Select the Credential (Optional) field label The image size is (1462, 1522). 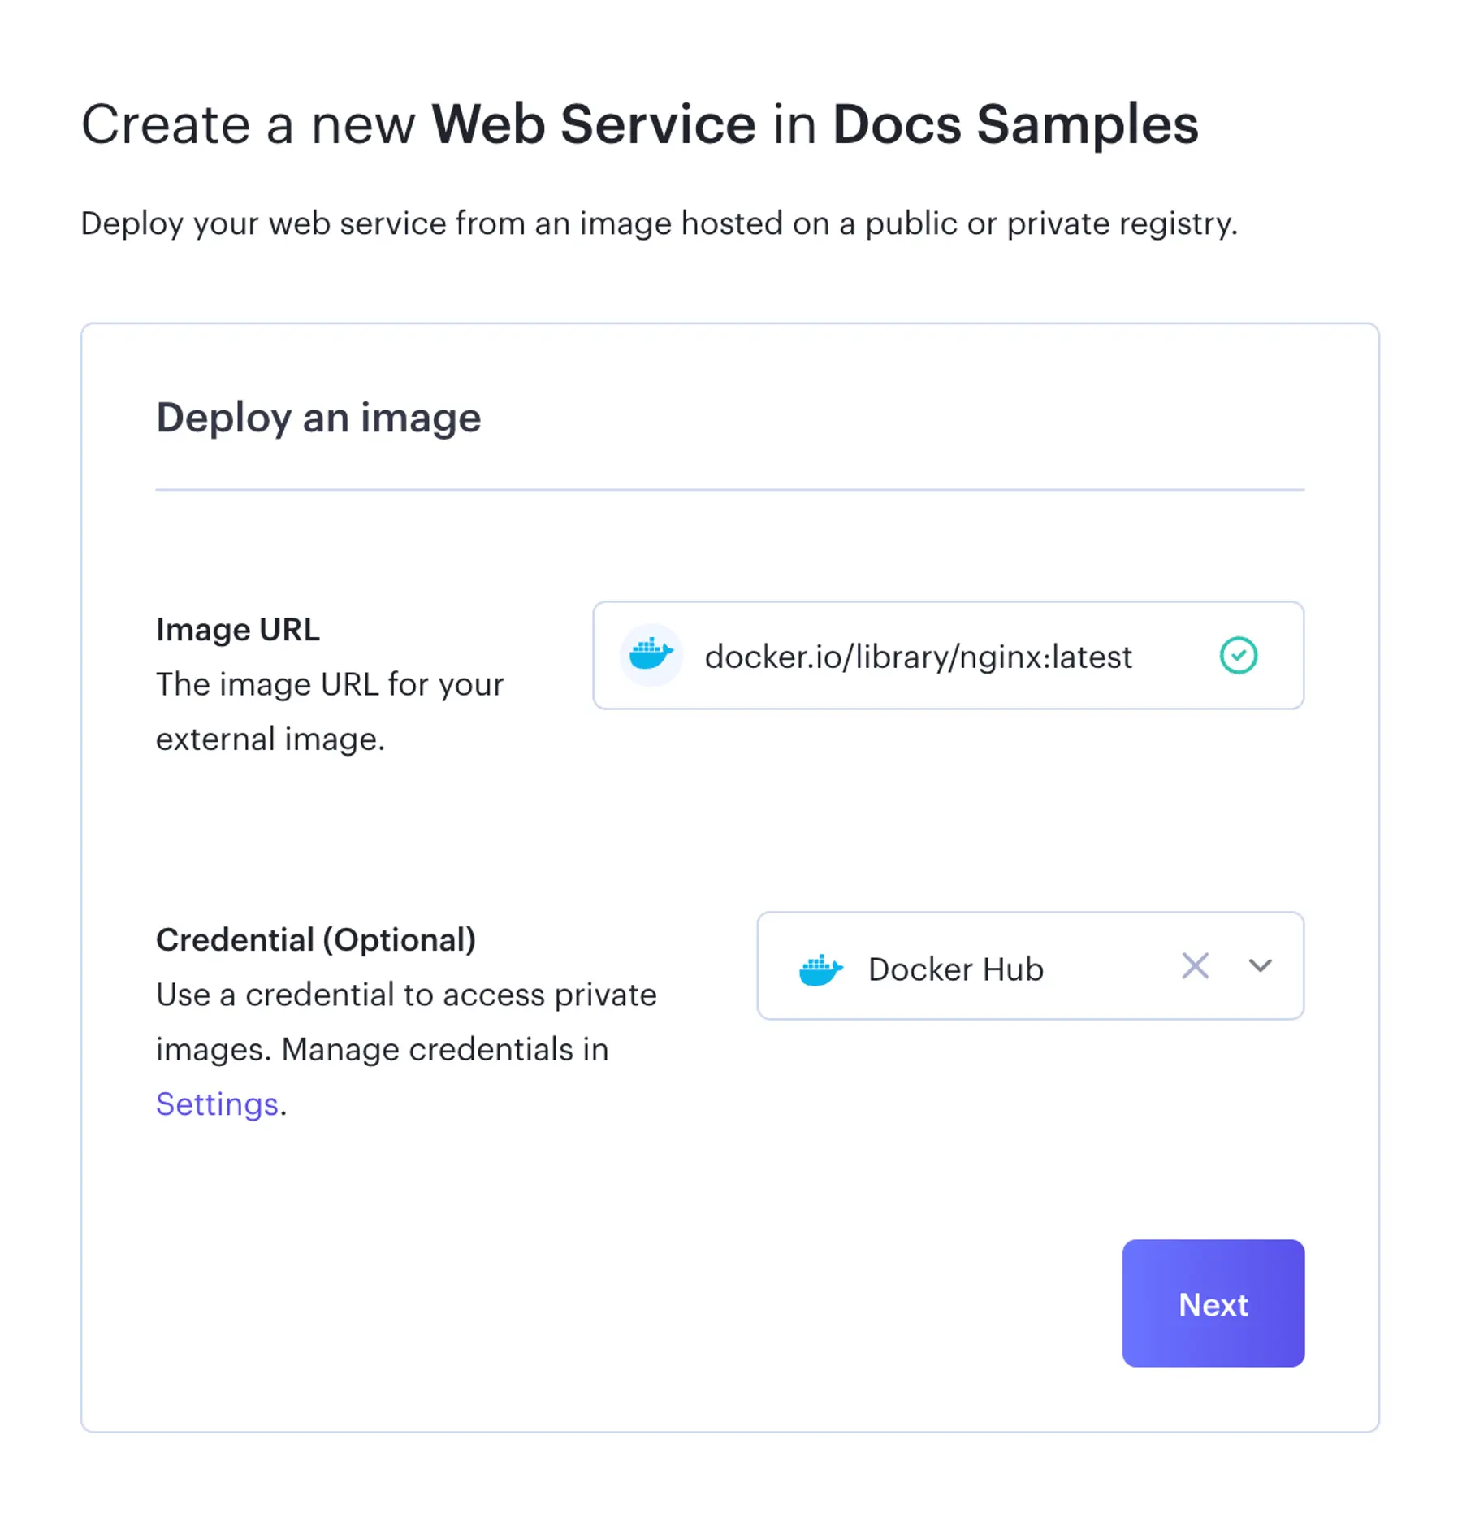(316, 939)
